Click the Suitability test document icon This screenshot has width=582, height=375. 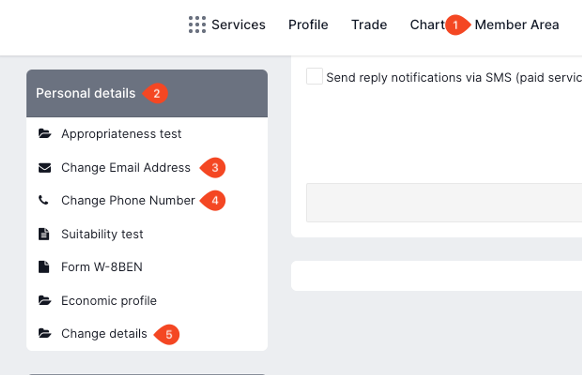click(44, 234)
